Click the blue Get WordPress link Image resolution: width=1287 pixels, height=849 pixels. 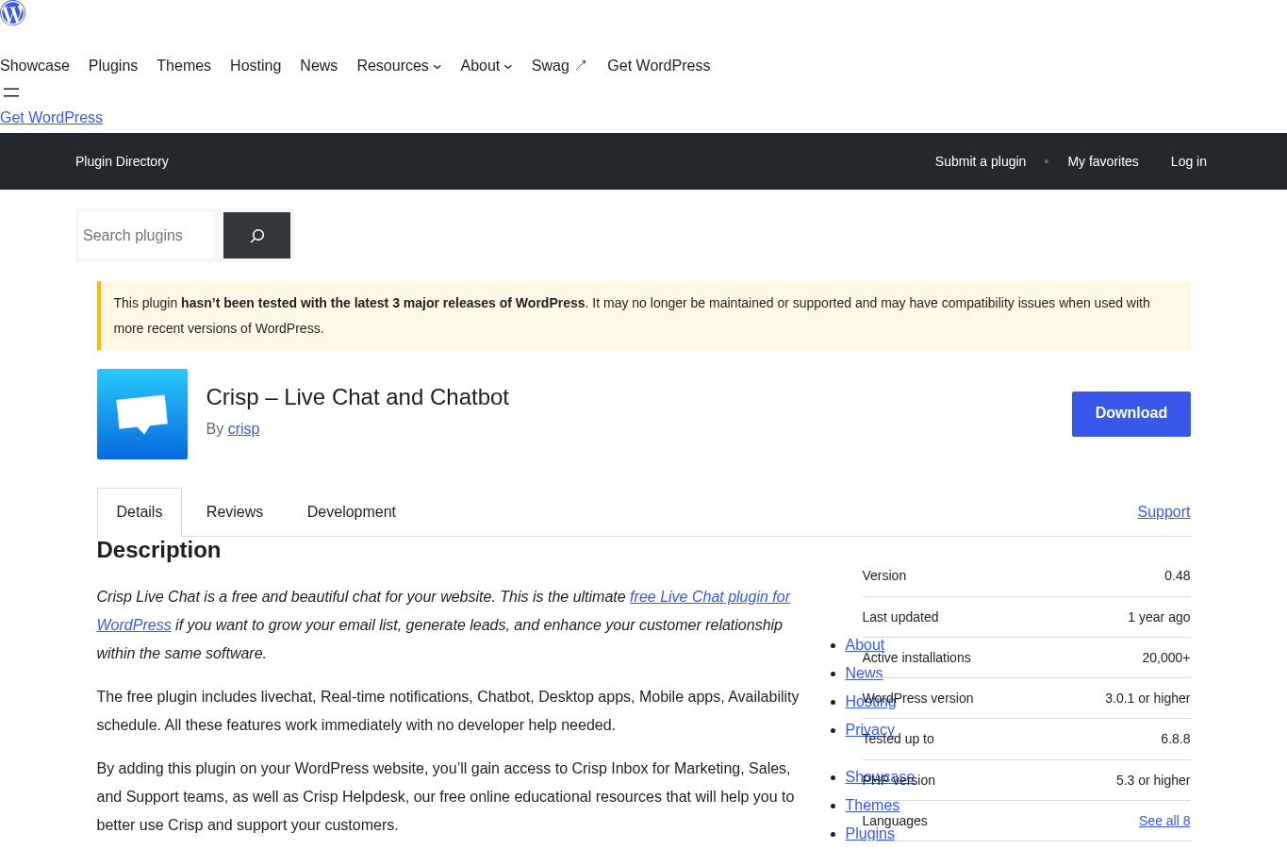point(51,118)
